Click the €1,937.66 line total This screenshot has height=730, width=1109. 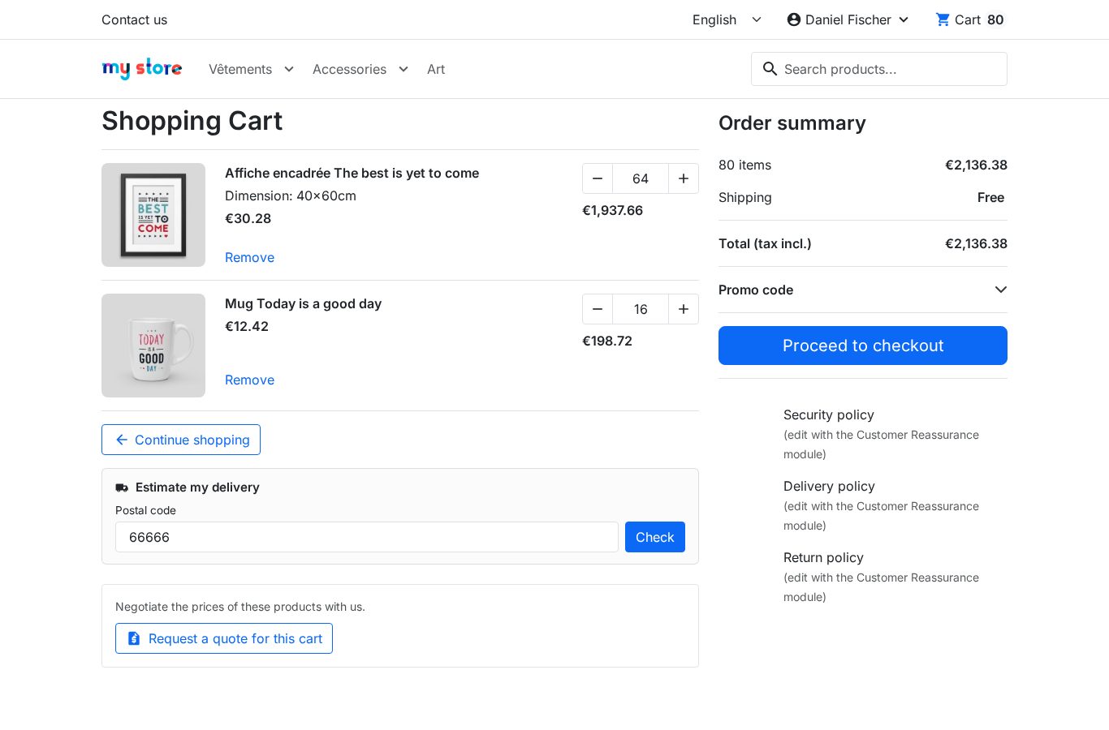point(612,210)
